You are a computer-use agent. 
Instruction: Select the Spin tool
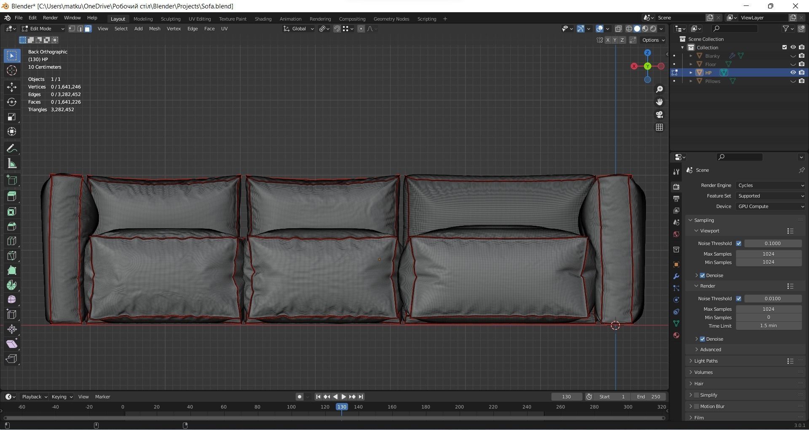[12, 285]
